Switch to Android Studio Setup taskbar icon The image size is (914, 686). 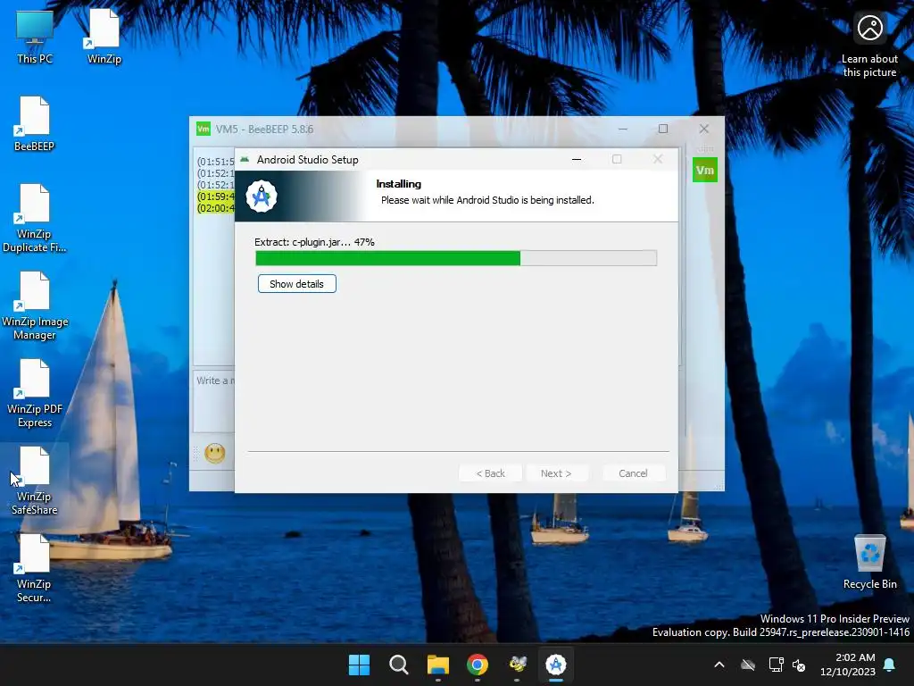[x=556, y=665]
